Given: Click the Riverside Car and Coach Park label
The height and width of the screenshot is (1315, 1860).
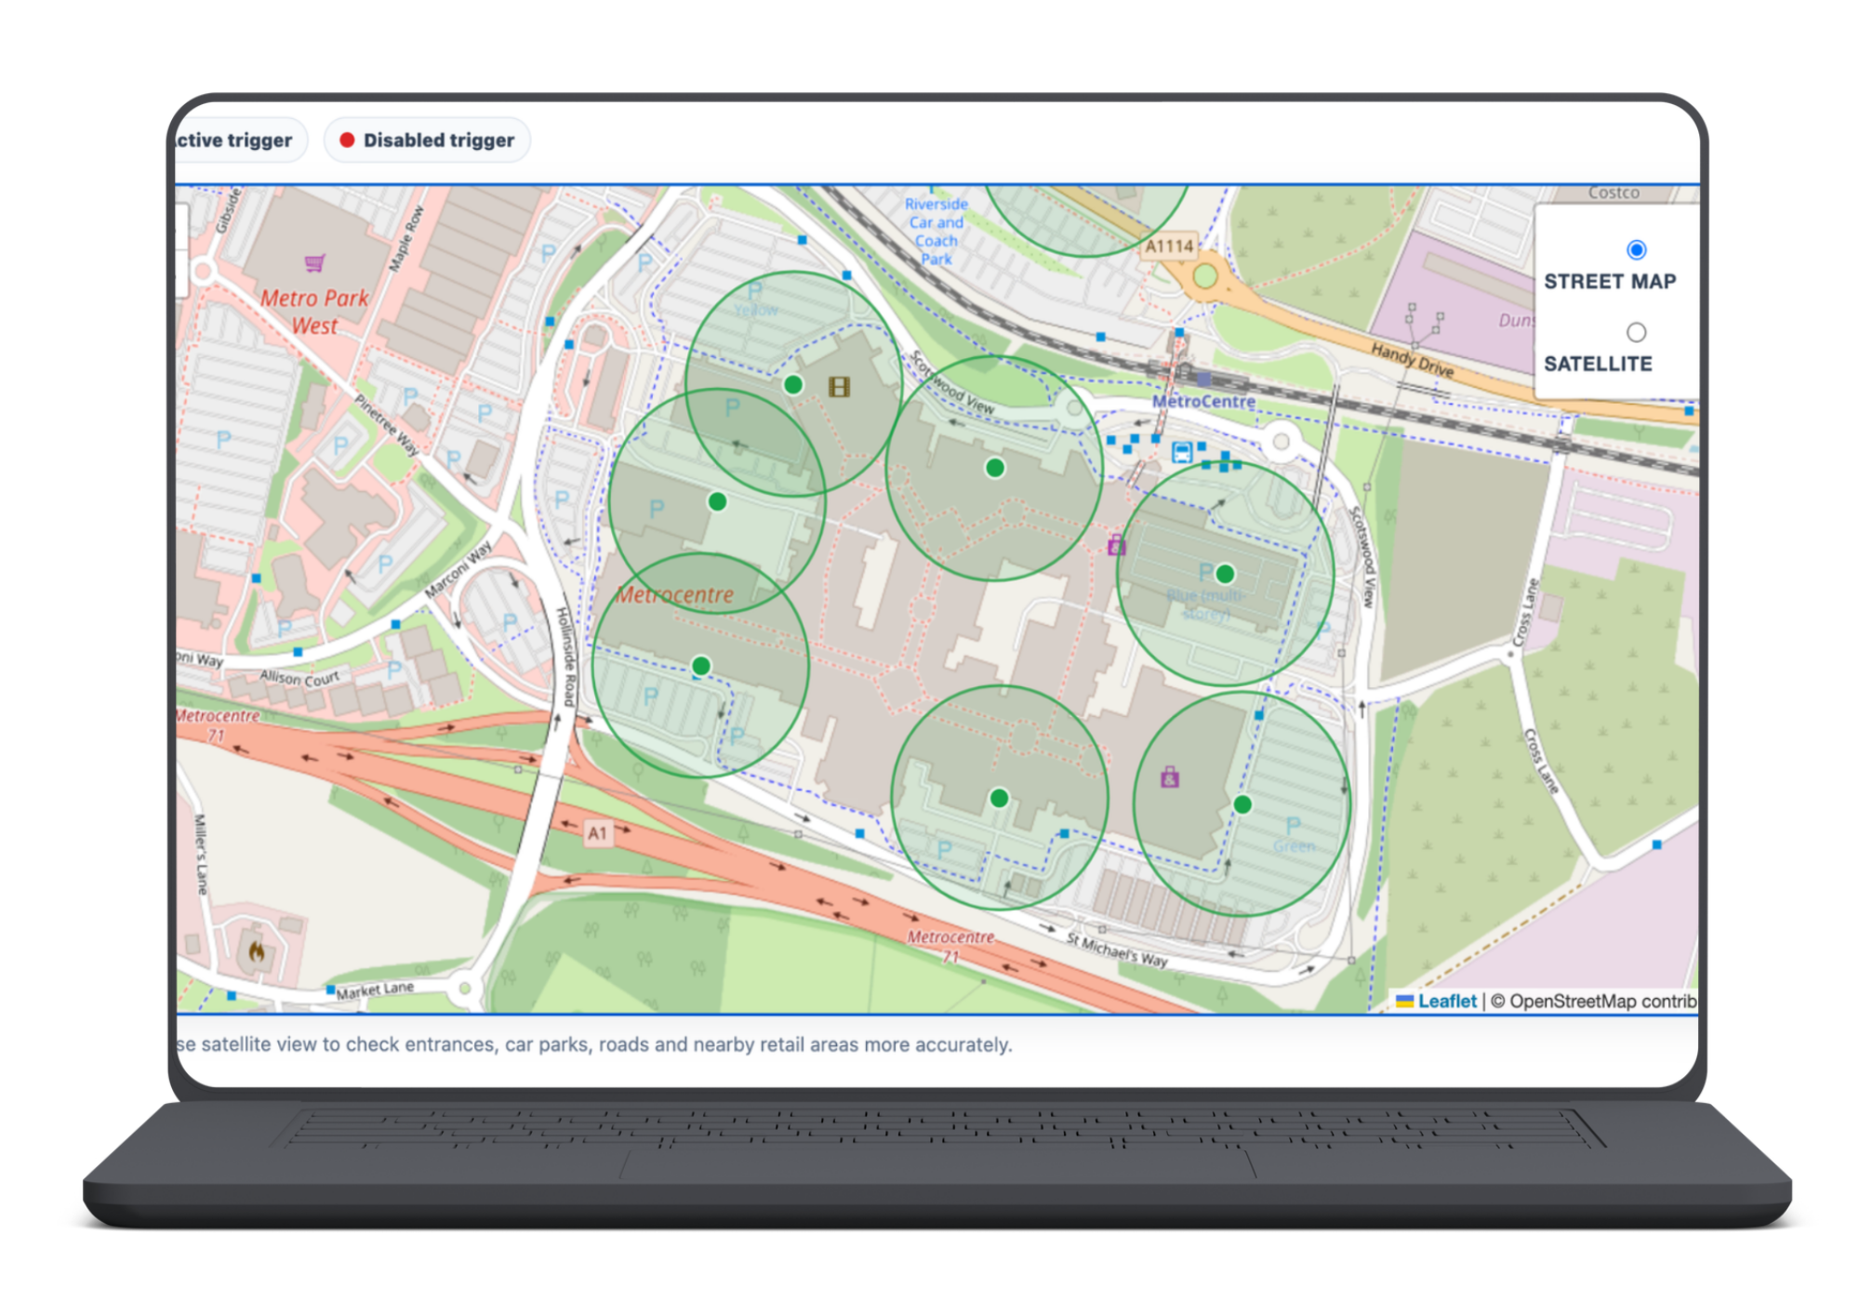Looking at the screenshot, I should tap(937, 232).
